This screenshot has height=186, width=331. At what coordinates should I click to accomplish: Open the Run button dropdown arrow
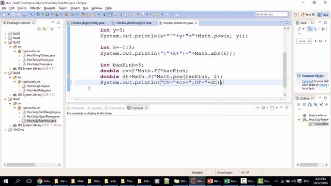coord(52,14)
